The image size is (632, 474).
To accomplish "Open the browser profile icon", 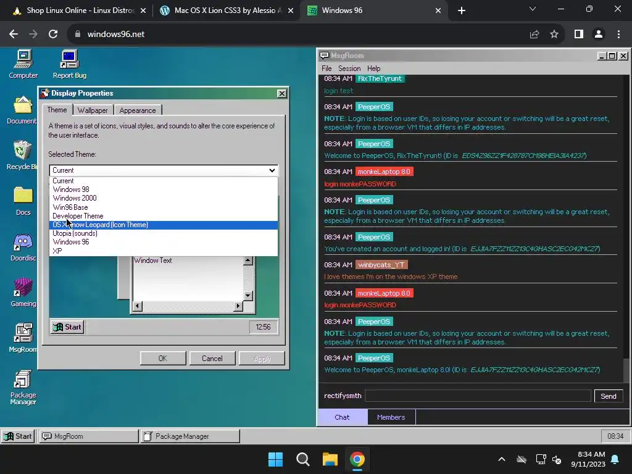I will tap(599, 35).
